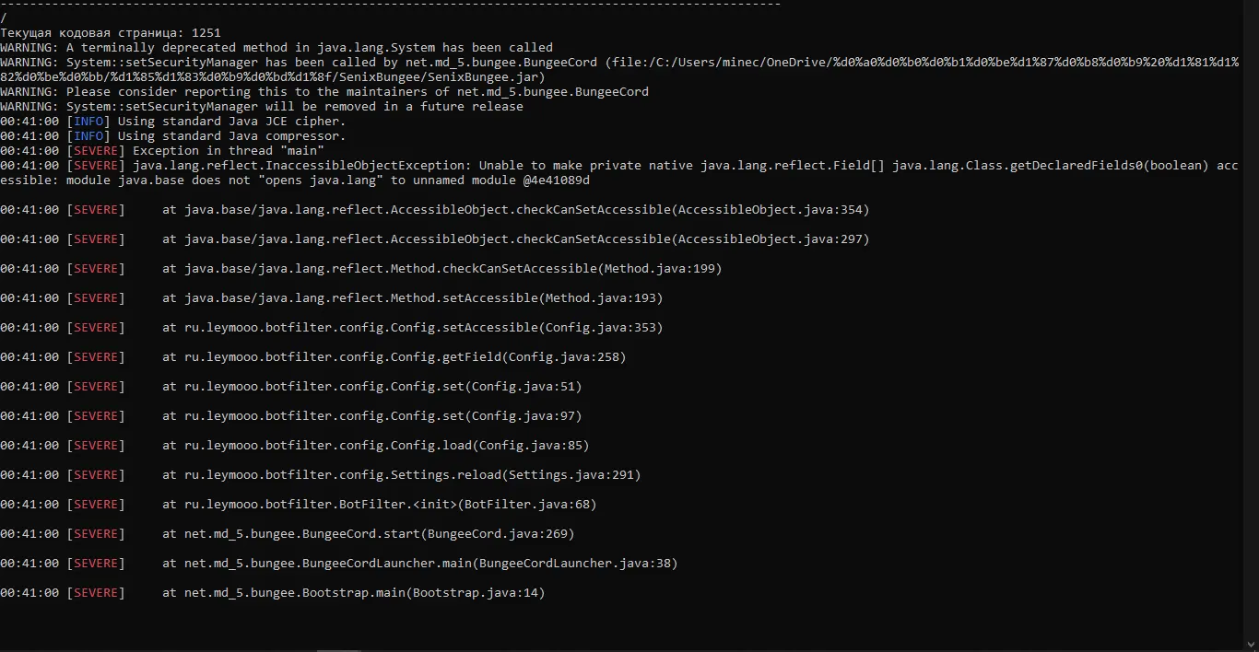This screenshot has height=652, width=1259.
Task: Click the BotFilter.<init> stack trace line
Action: tap(299, 505)
